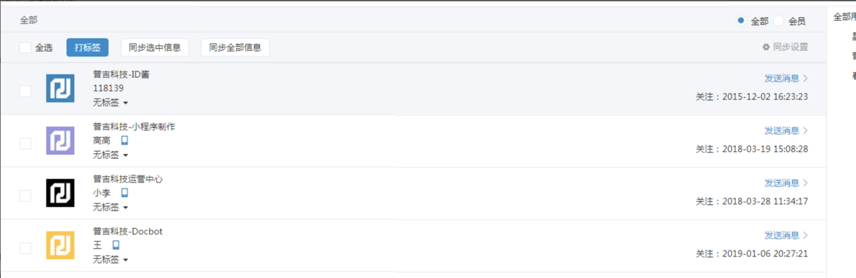Image resolution: width=856 pixels, height=278 pixels.
Task: Click the blue 打标签 button
Action: coord(87,48)
